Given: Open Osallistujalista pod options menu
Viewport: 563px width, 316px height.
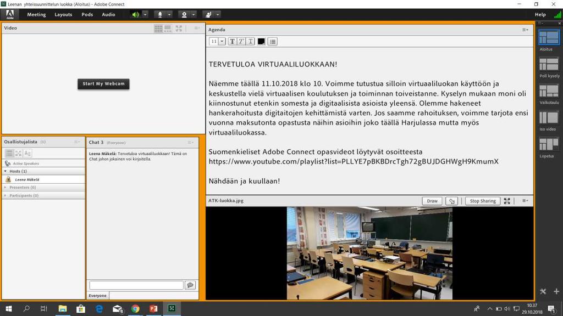Looking at the screenshot, I should pyautogui.click(x=77, y=142).
